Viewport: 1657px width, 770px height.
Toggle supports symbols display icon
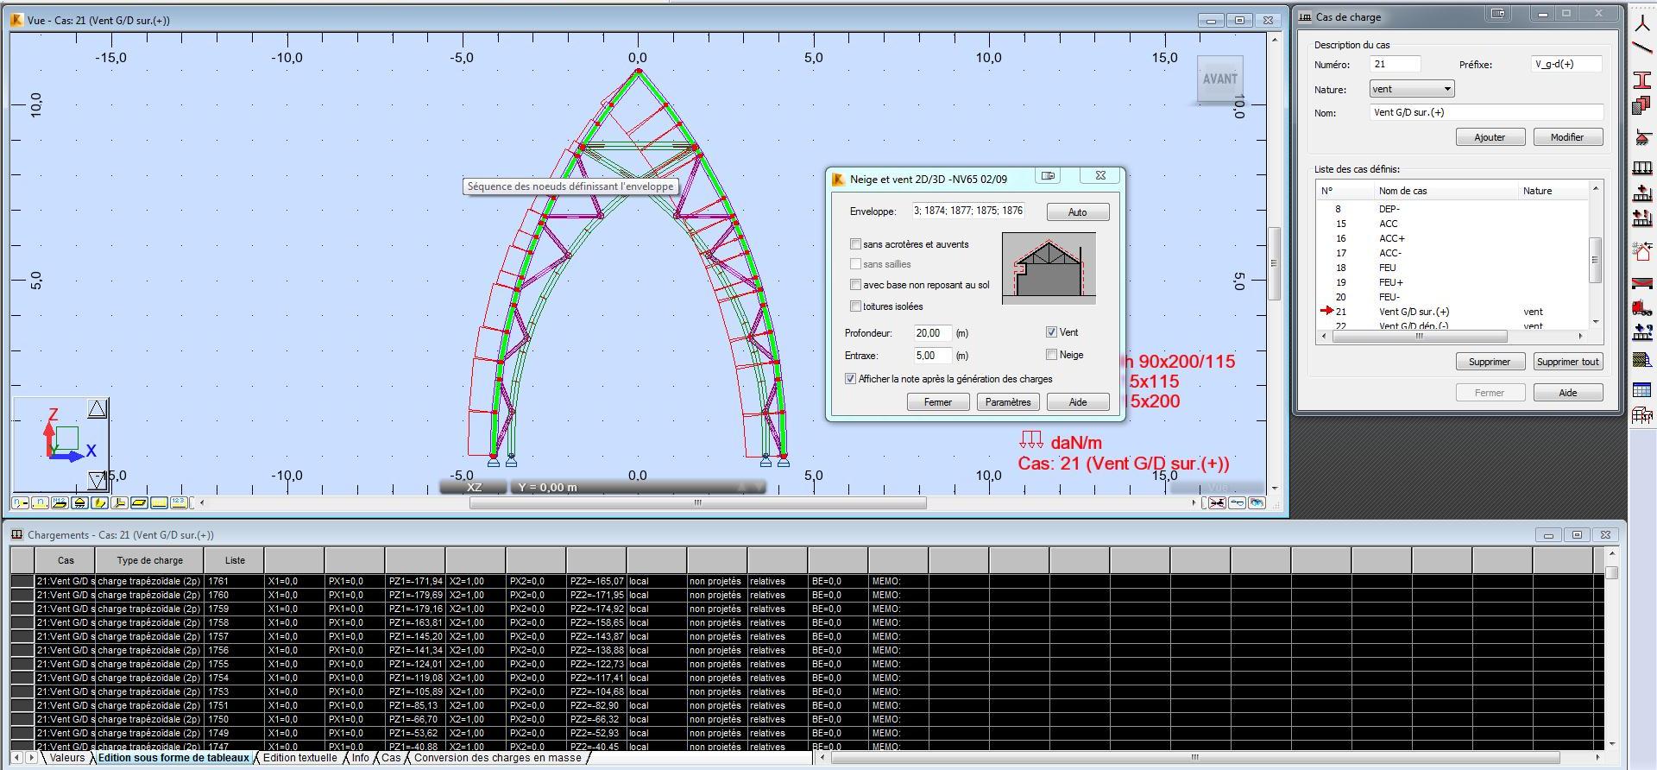point(79,502)
